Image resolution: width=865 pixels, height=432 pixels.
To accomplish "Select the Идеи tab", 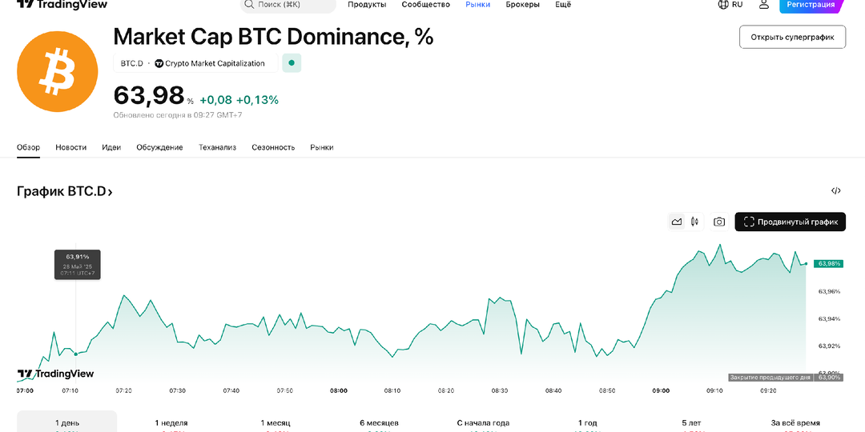I will (x=111, y=147).
